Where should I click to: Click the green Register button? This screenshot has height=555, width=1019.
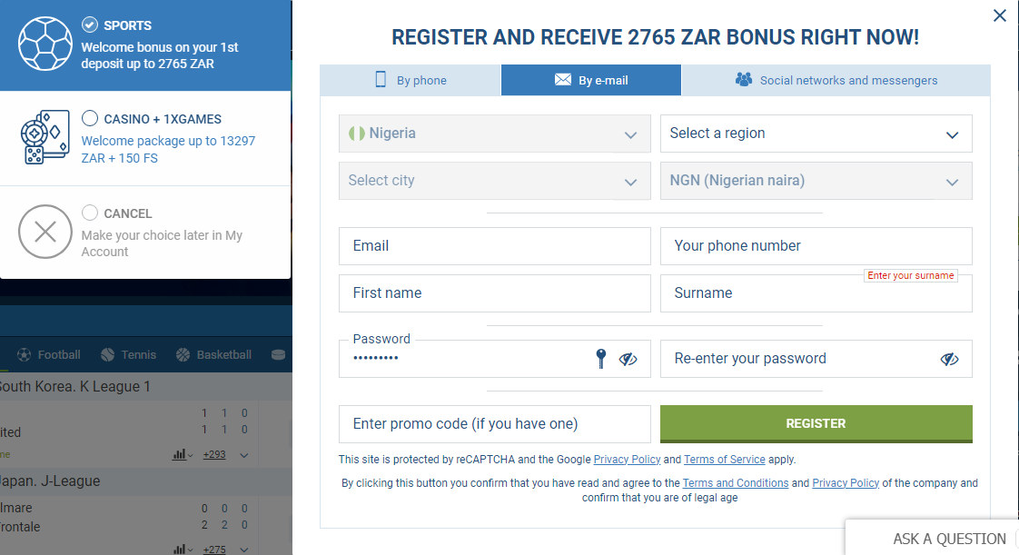pyautogui.click(x=816, y=423)
